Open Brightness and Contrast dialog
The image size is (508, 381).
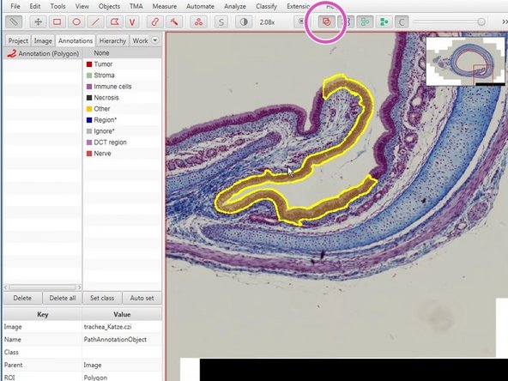244,22
